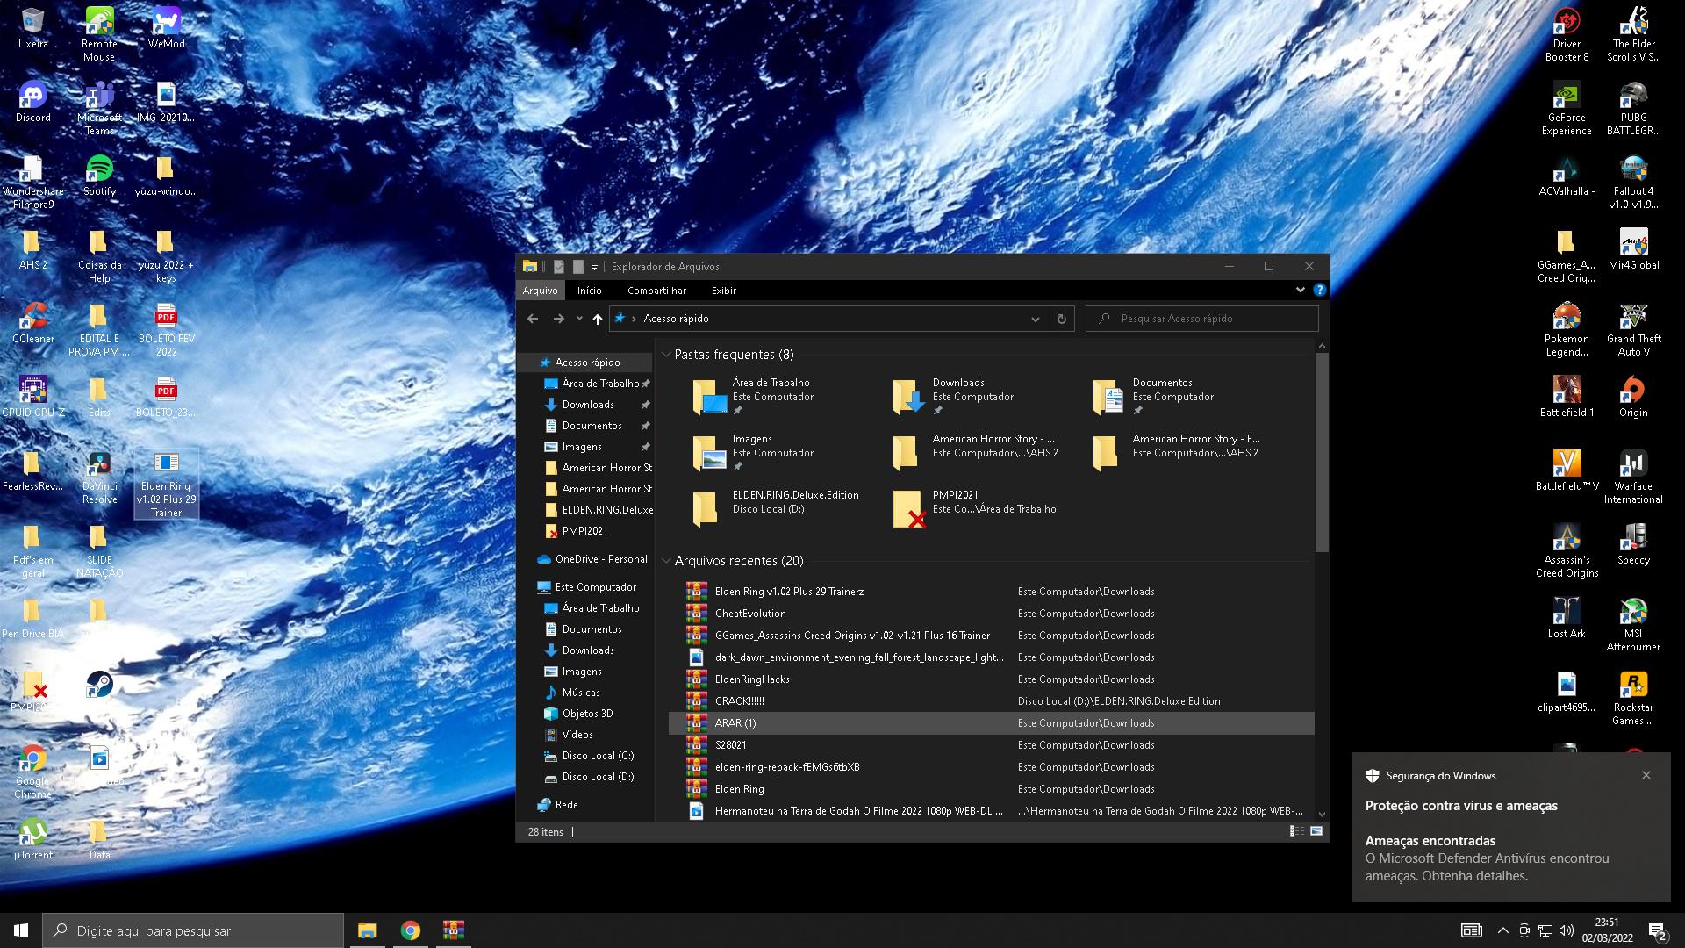Viewport: 1685px width, 948px height.
Task: Select the Discord desktop icon
Action: [x=32, y=95]
